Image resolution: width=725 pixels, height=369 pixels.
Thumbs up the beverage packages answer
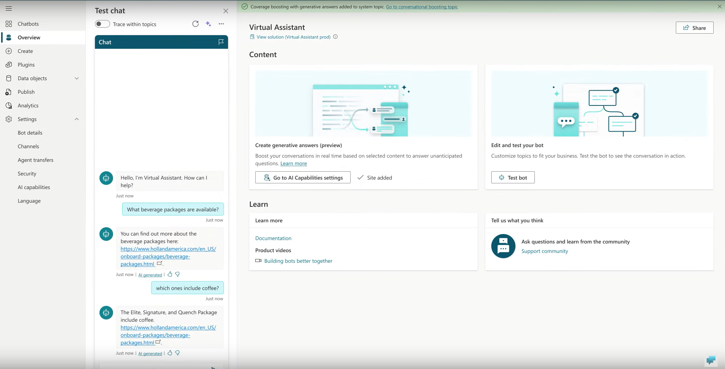click(x=169, y=274)
